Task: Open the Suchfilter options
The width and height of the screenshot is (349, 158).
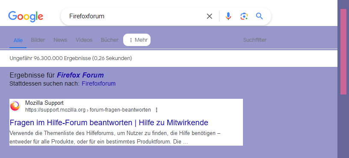Action: 255,40
